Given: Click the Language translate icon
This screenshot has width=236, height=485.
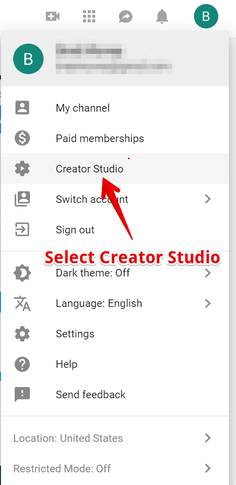Looking at the screenshot, I should click(x=22, y=303).
